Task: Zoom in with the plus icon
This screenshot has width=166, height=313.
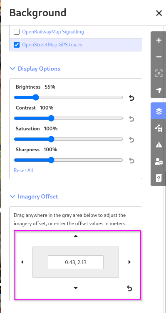Action: [x=159, y=40]
